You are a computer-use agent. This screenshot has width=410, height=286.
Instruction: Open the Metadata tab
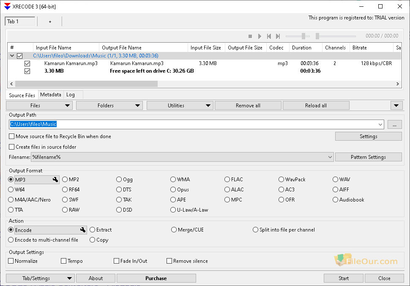(51, 95)
